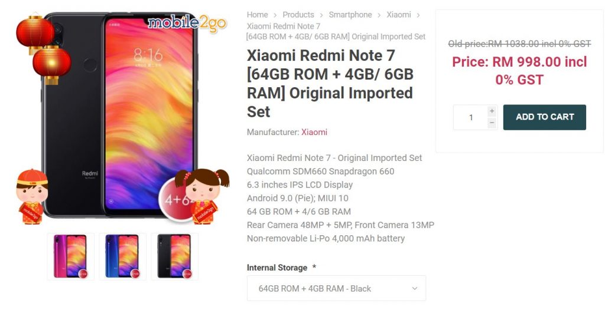Click the red lantern decoration icon
605x313 pixels.
pyautogui.click(x=43, y=50)
